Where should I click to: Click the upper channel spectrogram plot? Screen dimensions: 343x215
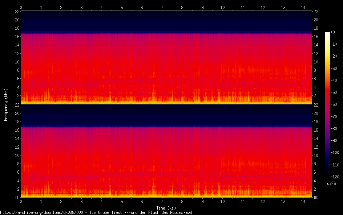pos(166,57)
